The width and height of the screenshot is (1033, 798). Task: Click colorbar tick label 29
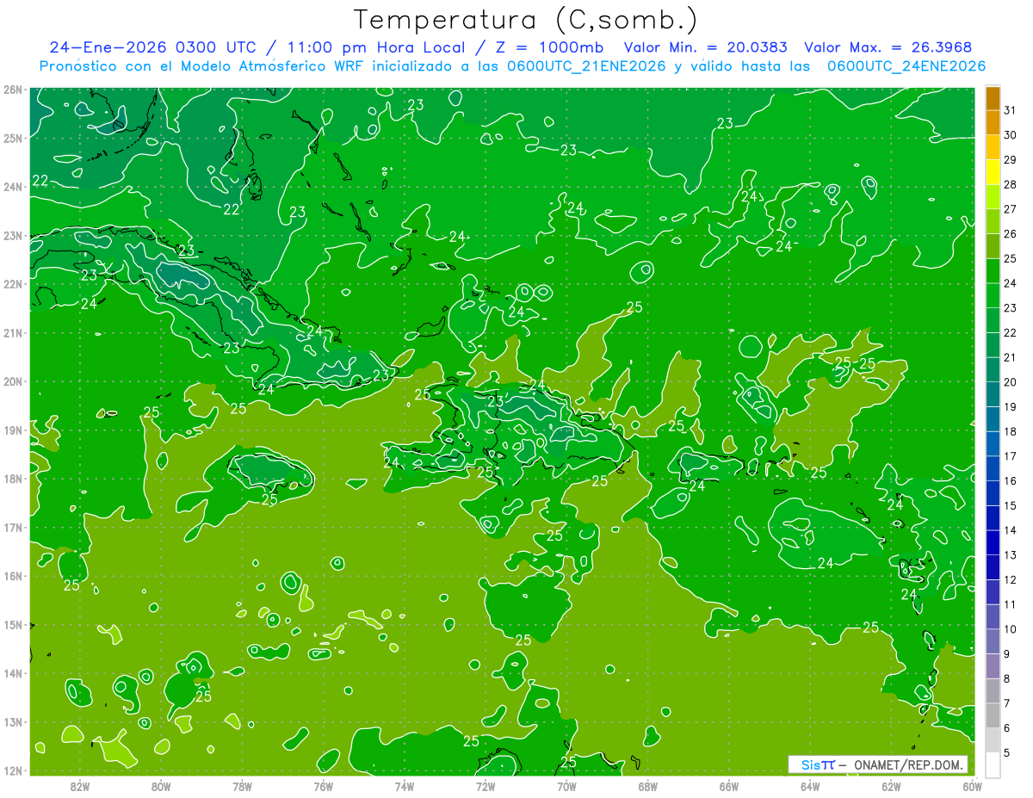click(x=1009, y=160)
